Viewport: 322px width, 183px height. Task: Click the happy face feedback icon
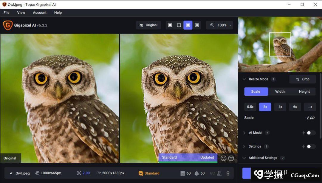pyautogui.click(x=224, y=158)
